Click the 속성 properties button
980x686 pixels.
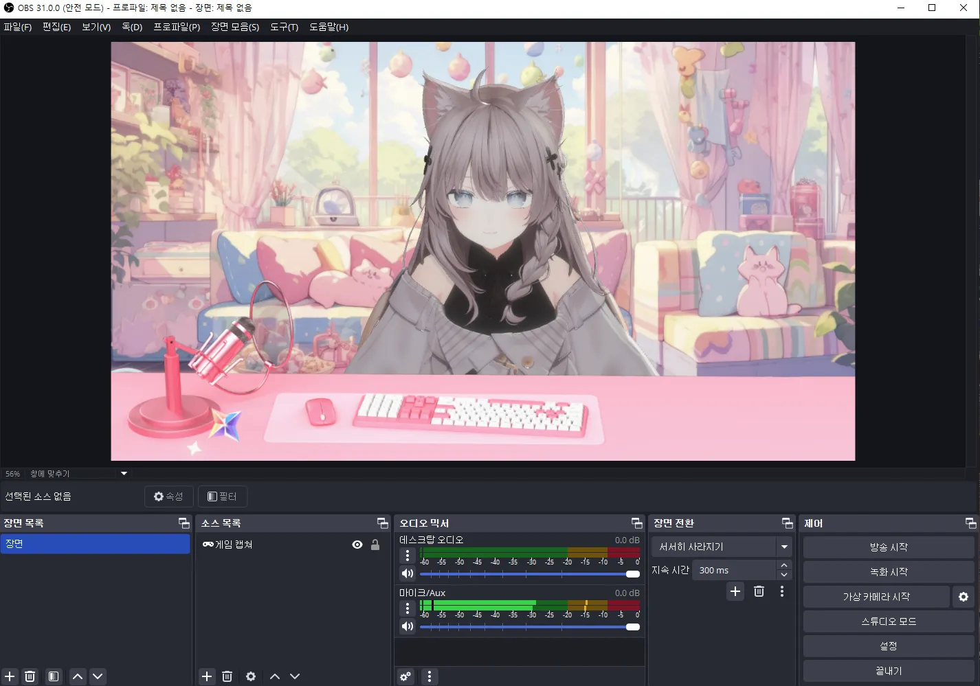pos(168,496)
